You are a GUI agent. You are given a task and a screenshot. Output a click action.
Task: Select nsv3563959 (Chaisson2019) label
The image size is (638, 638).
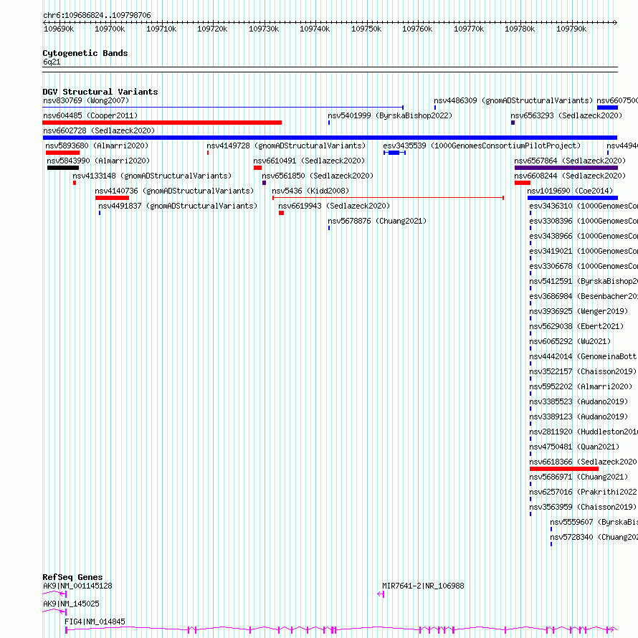583,507
